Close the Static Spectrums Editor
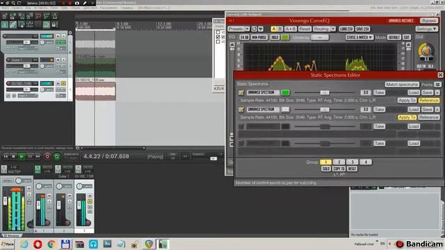 (x=440, y=75)
